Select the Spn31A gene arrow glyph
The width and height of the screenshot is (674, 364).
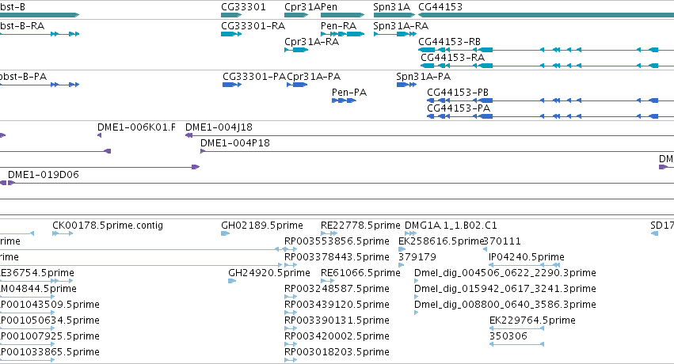click(x=394, y=15)
